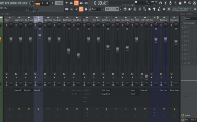Arm the record button

click(52, 3)
